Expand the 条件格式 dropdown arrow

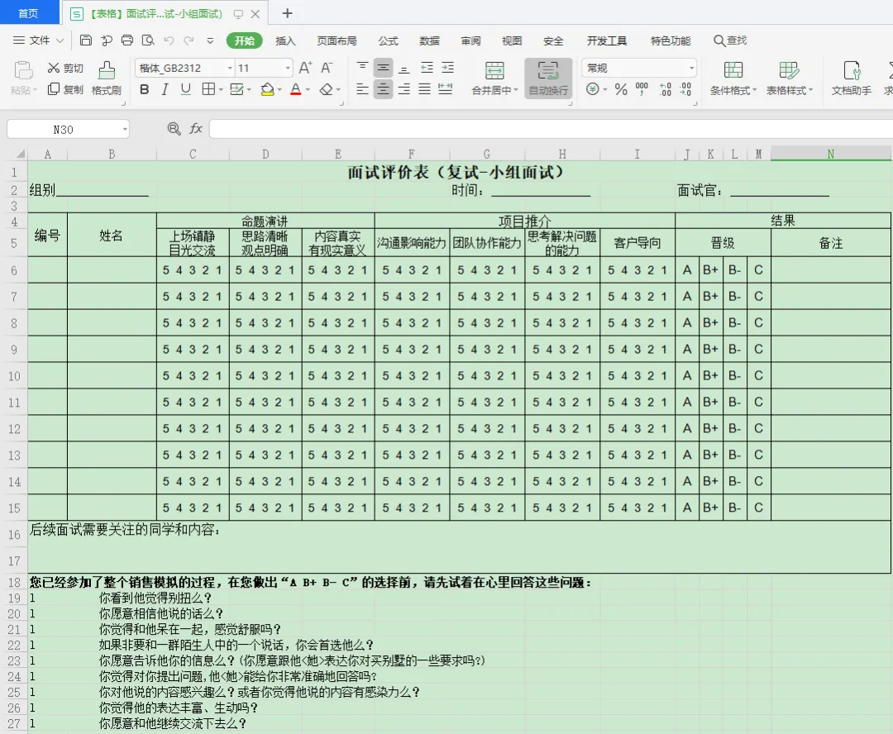[x=755, y=91]
